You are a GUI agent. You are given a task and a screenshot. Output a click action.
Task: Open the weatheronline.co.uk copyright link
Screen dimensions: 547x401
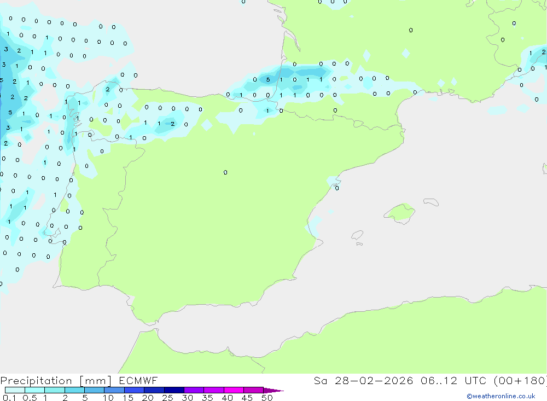pyautogui.click(x=501, y=396)
